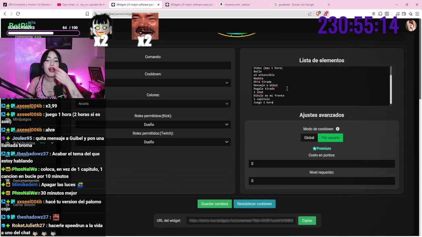Viewport: 422px width, 237px height.
Task: Switch to the YouTube Que miras tab
Action: pos(81,5)
